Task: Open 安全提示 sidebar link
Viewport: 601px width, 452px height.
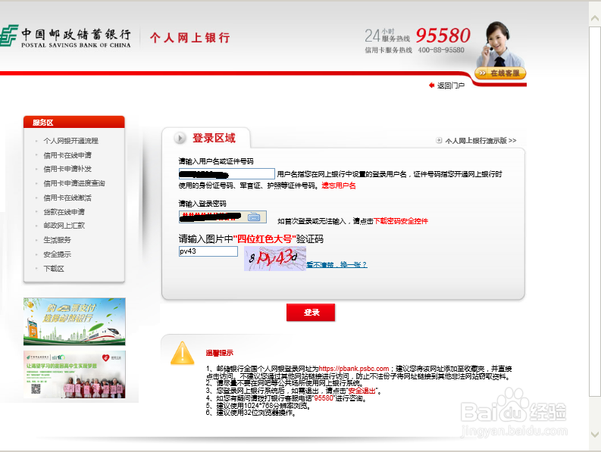Action: 57,254
